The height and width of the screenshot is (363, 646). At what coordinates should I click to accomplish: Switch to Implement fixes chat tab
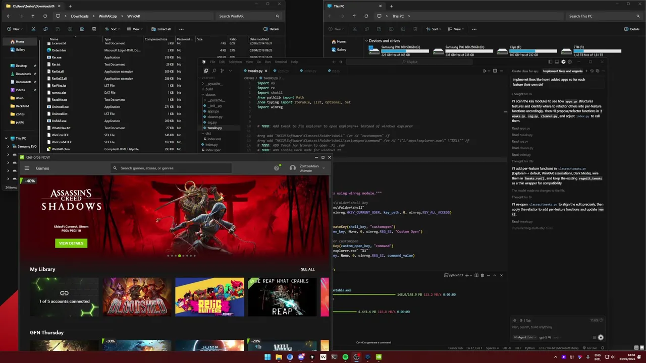pos(562,71)
